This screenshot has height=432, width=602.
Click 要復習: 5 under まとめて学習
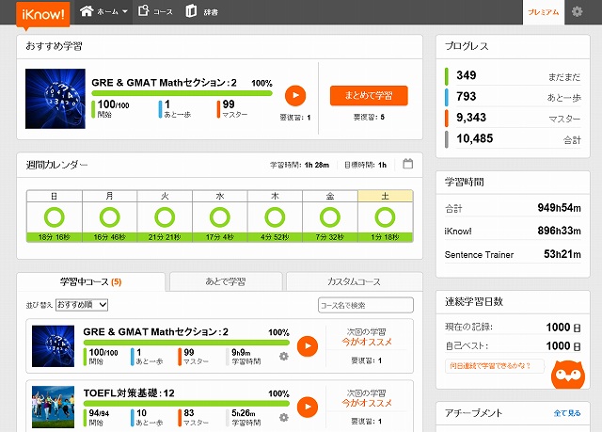click(369, 117)
